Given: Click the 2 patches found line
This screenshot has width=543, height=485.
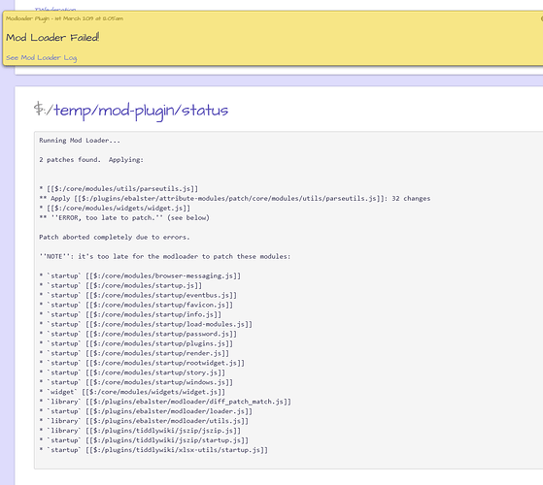Looking at the screenshot, I should [91, 160].
